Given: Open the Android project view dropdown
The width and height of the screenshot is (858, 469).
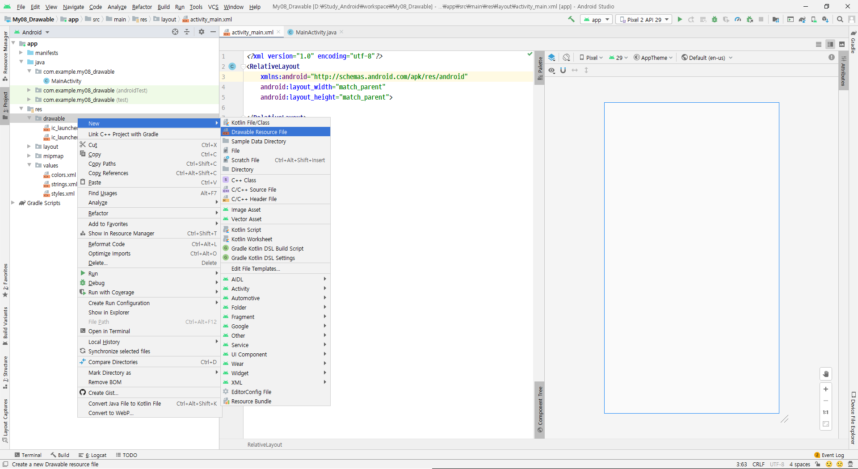Looking at the screenshot, I should click(31, 32).
